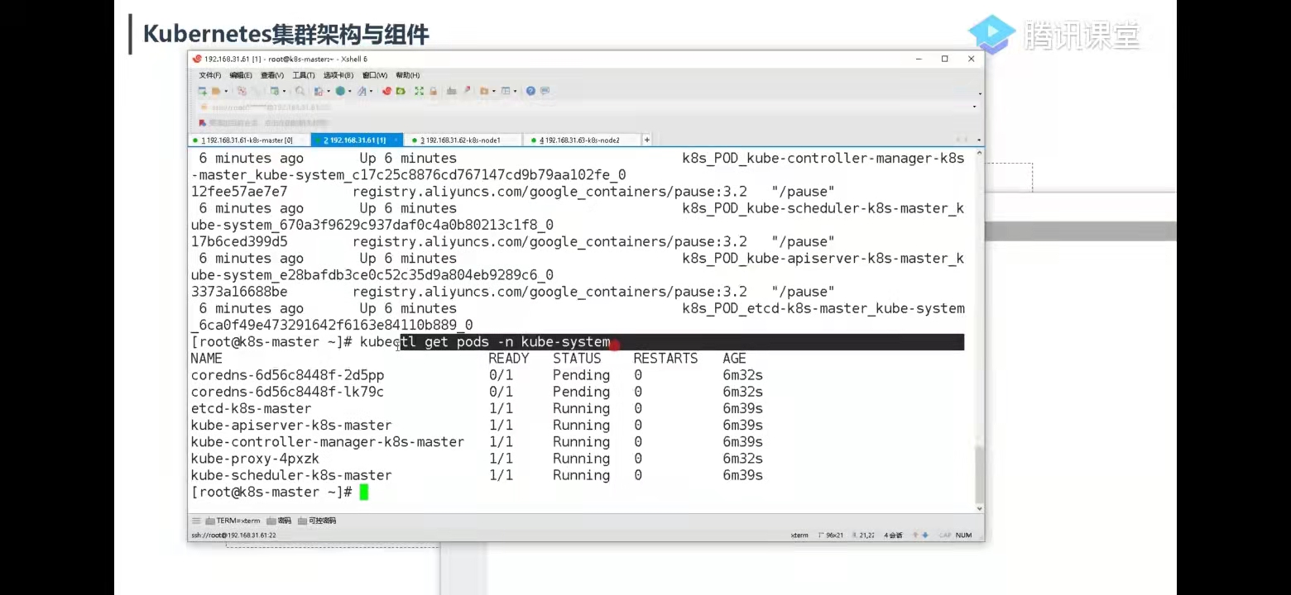1291x595 pixels.
Task: Click the green terminal cursor at the prompt
Action: coord(364,493)
